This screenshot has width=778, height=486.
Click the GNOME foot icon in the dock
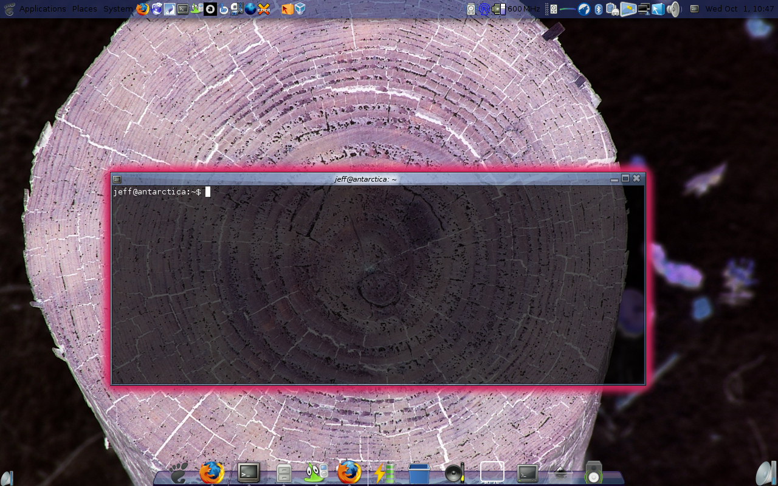click(179, 473)
